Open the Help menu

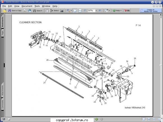pyautogui.click(x=55, y=6)
